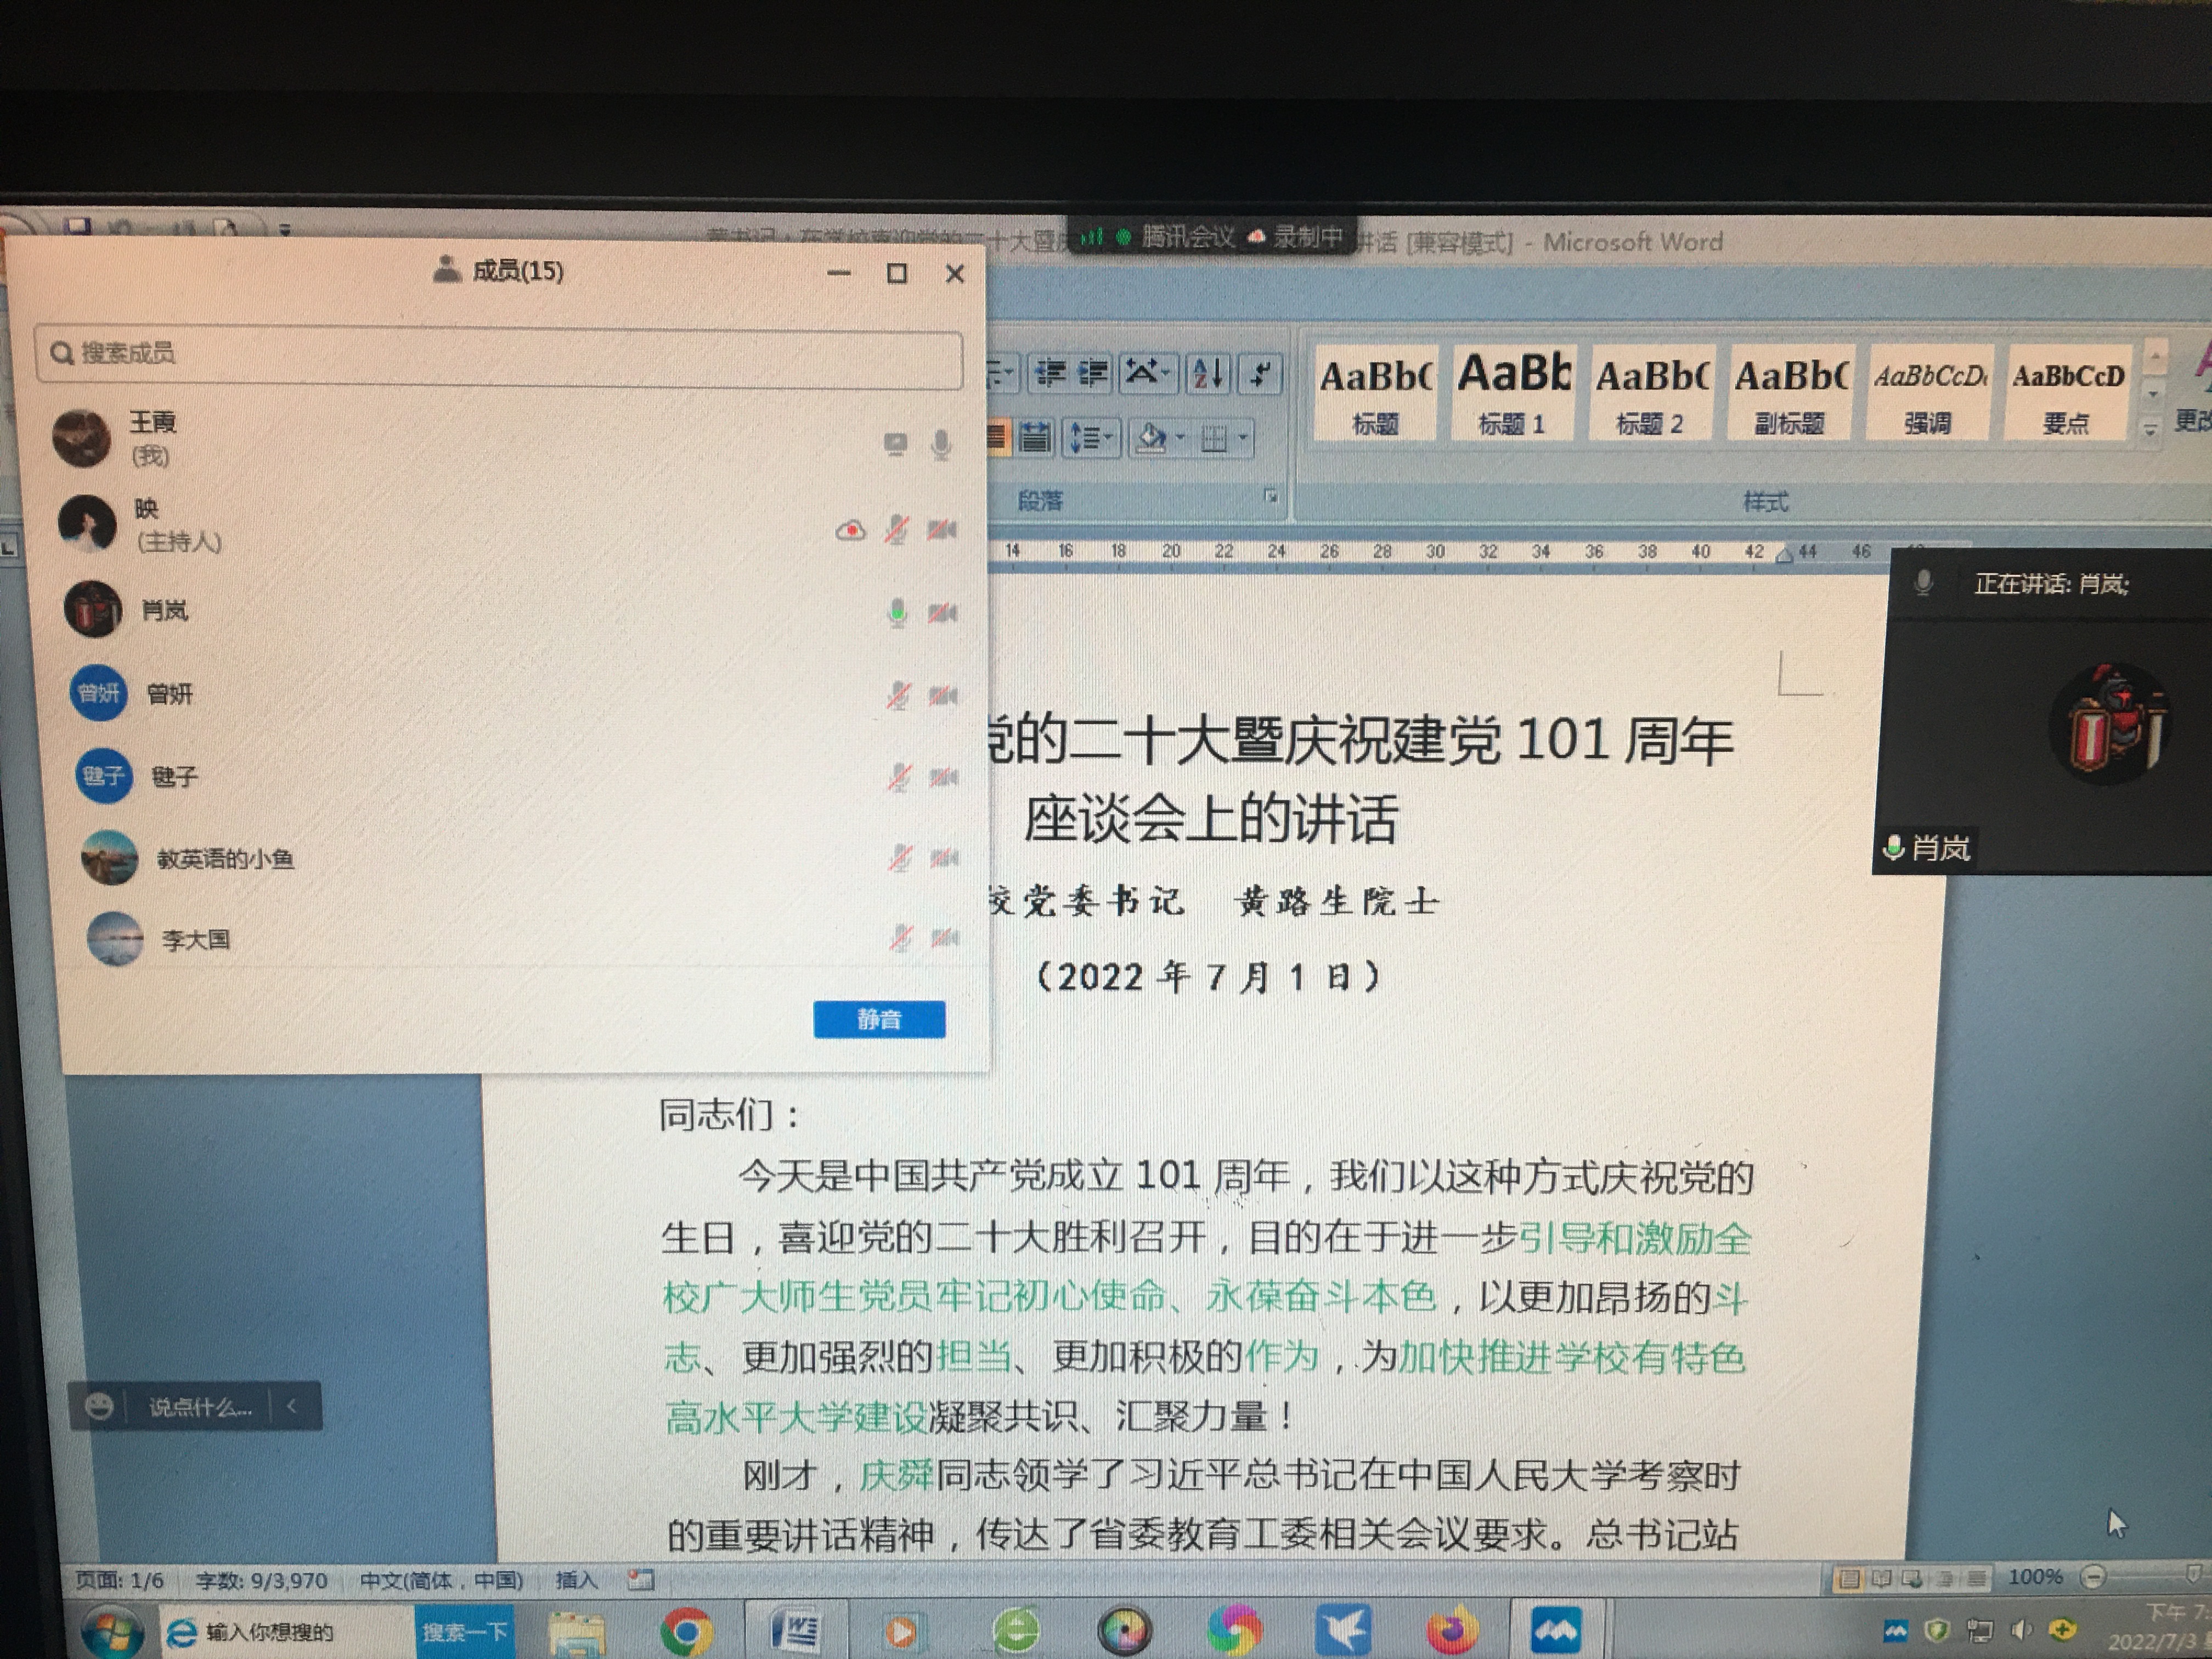The height and width of the screenshot is (1659, 2212).
Task: Toggle 映's muted microphone
Action: click(897, 529)
